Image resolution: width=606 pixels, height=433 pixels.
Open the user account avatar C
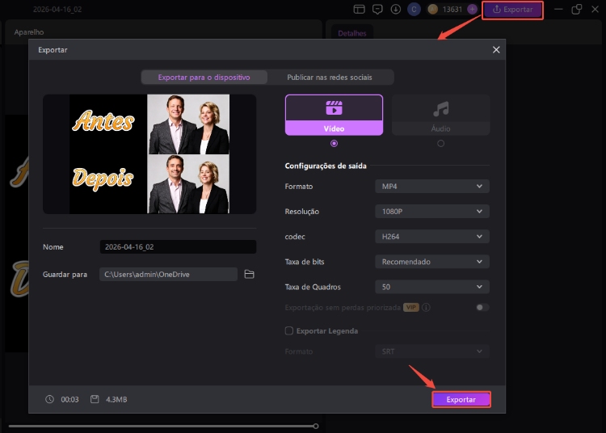[x=415, y=10]
